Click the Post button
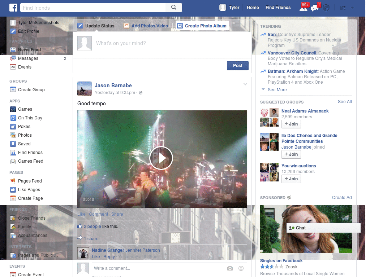The image size is (370, 277). tap(238, 66)
